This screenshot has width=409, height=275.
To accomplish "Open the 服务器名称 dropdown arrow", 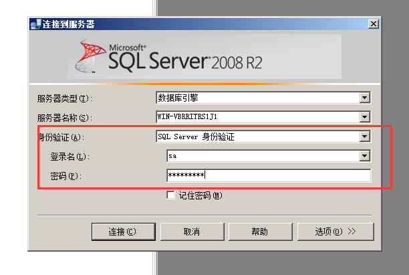I will click(365, 117).
